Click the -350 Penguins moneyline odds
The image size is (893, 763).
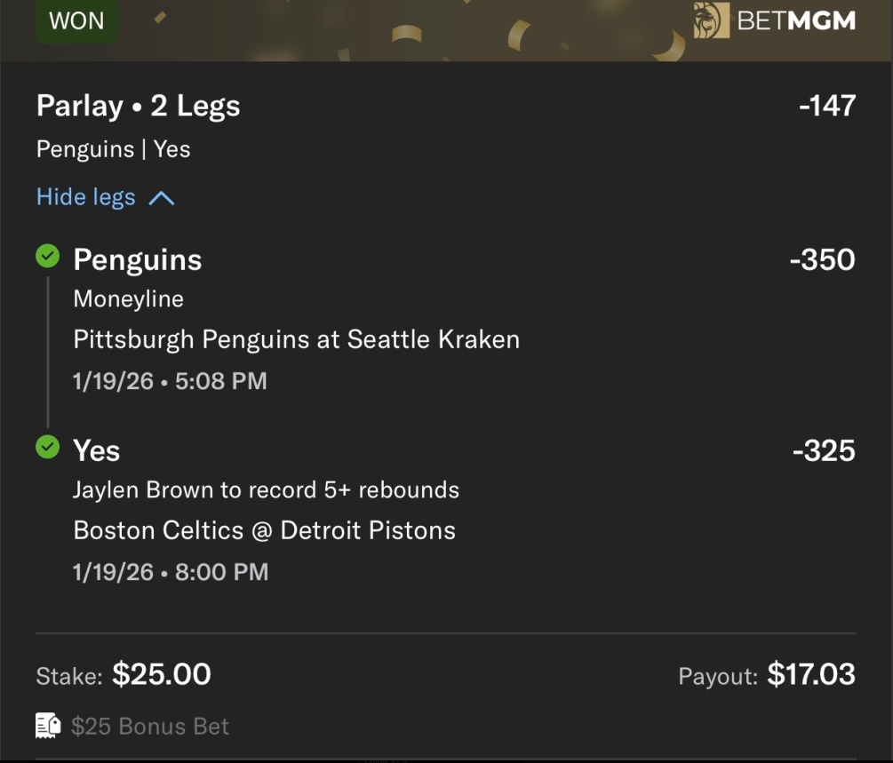point(822,259)
